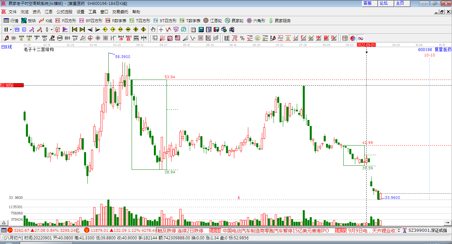Jump to first bar with the skip-to-start arrow
Image resolution: width=452 pixels, height=244 pixels.
(75, 30)
